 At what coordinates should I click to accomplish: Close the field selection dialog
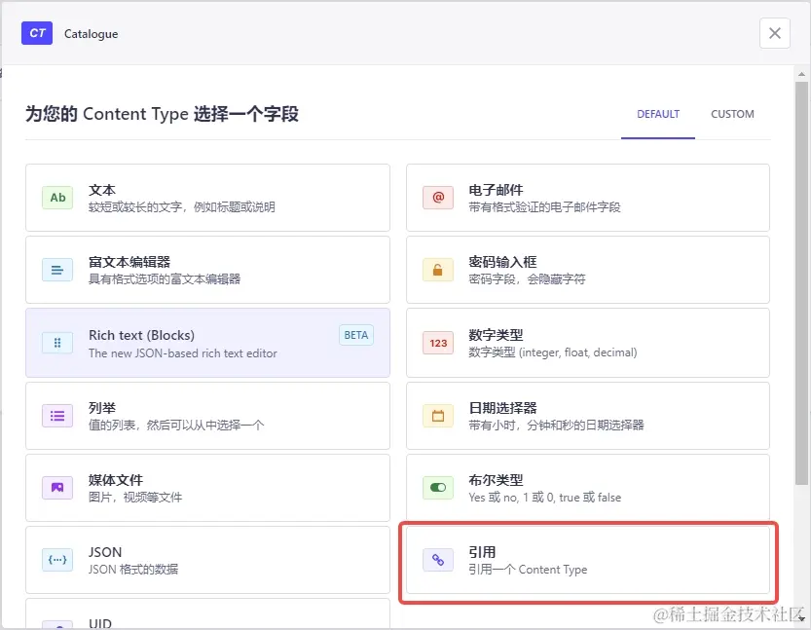775,33
